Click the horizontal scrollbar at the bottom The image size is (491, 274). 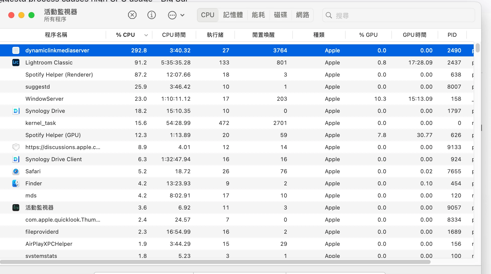point(215,262)
